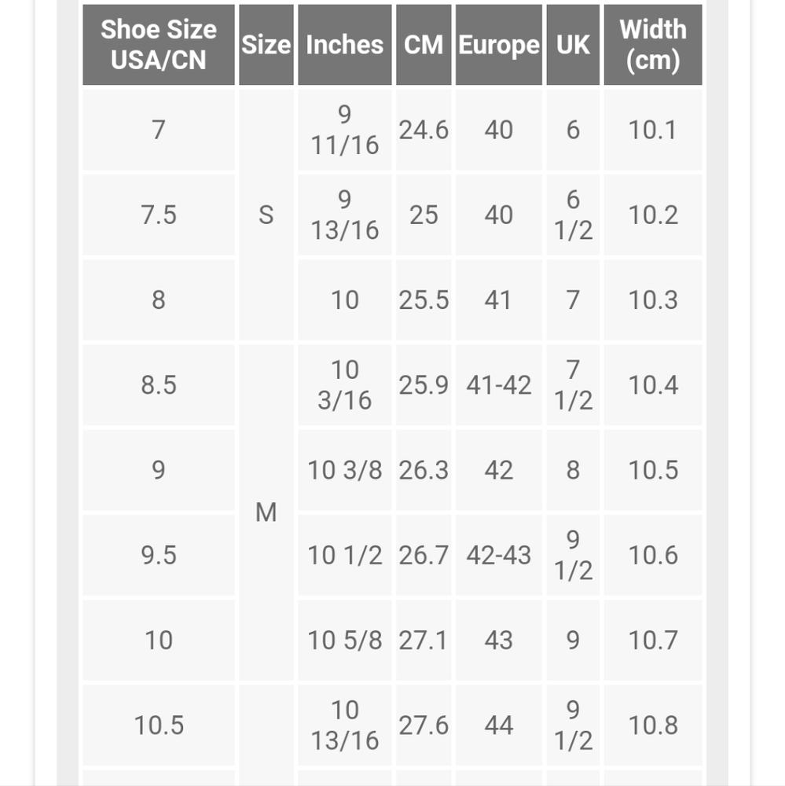Click the CM column header
The height and width of the screenshot is (786, 785).
(424, 45)
